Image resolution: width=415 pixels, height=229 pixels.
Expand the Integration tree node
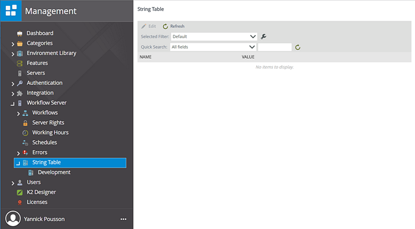[13, 93]
